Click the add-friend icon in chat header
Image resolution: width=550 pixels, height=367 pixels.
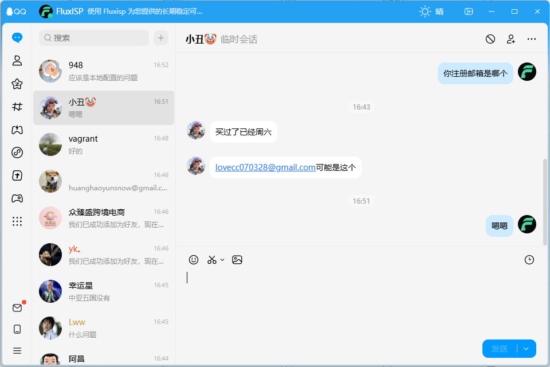pos(510,39)
